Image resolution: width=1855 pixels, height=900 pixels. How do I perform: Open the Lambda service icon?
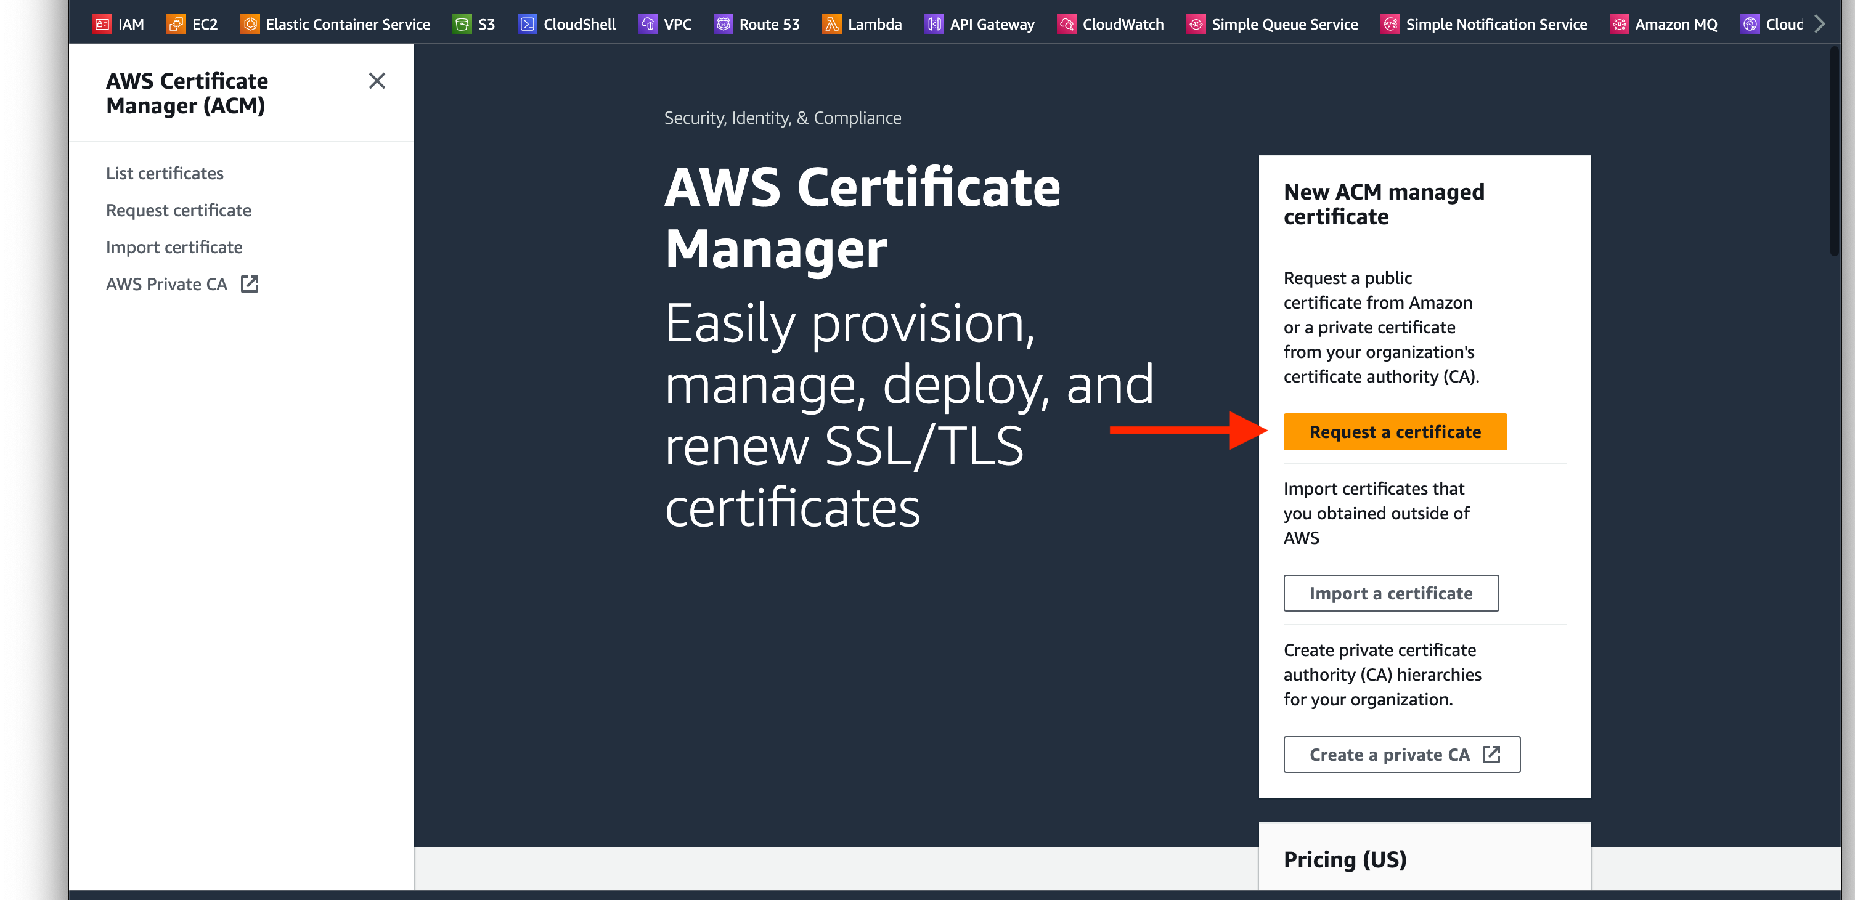pos(832,25)
